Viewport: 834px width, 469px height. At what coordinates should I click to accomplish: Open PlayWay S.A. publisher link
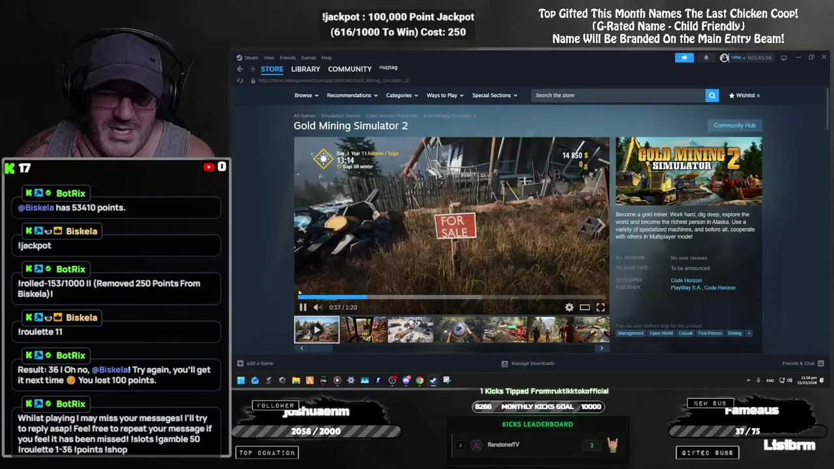click(x=685, y=287)
